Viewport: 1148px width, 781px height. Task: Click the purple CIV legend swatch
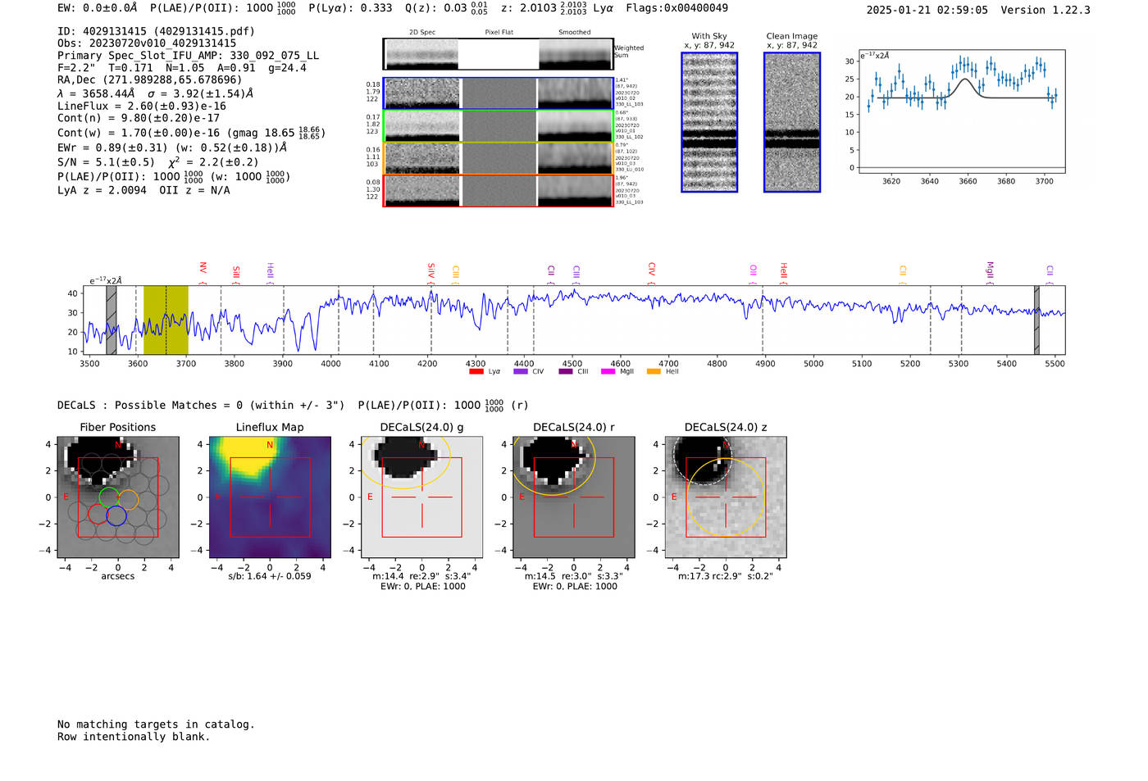[520, 371]
